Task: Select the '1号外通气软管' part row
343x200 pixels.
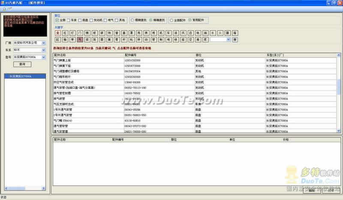Action: point(195,110)
